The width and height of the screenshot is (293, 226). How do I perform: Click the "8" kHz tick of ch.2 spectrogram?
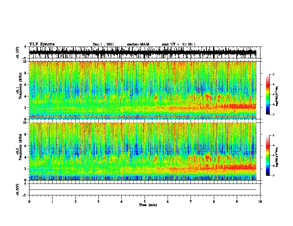(26, 134)
